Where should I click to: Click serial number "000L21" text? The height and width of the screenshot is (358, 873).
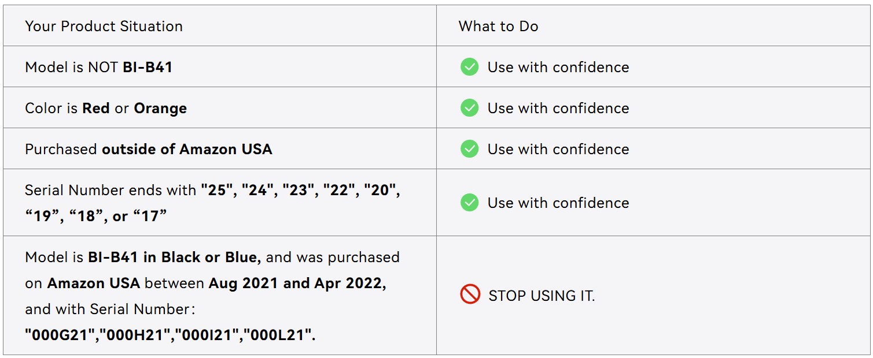[x=279, y=335]
